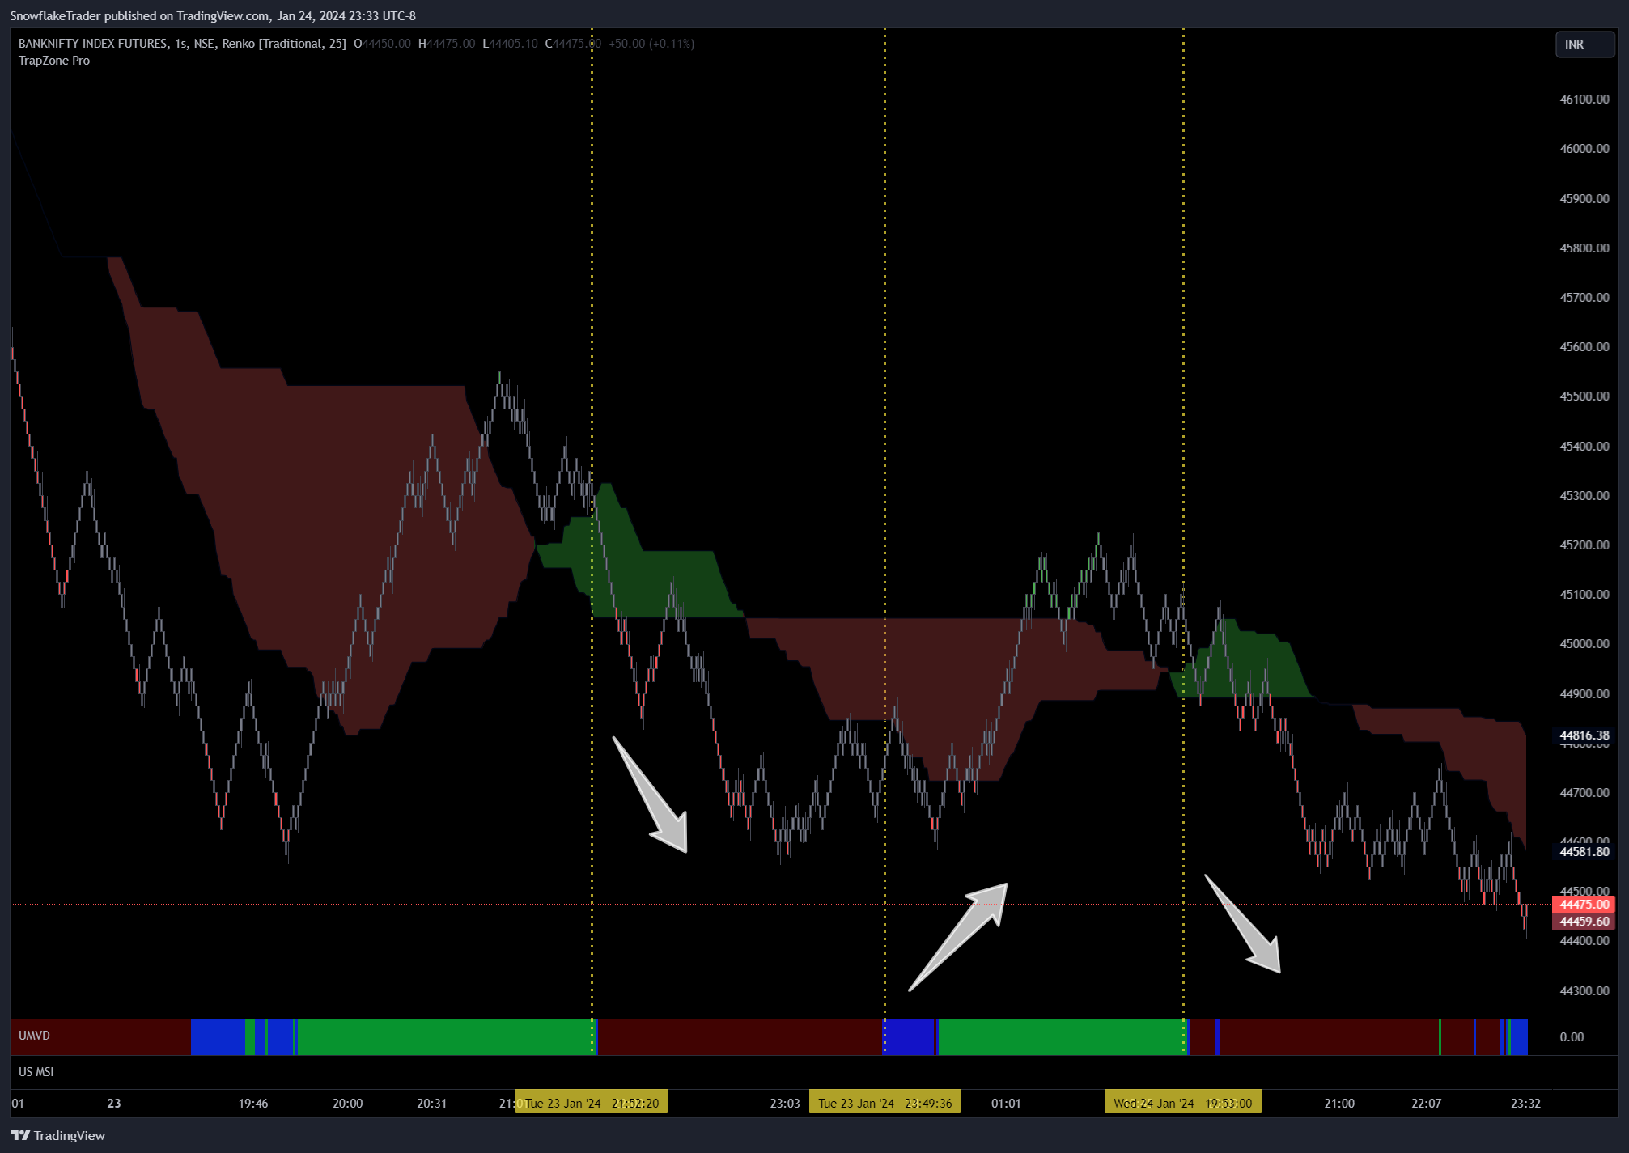Click the +50.00 (+0.11%) change value
The width and height of the screenshot is (1629, 1153).
(651, 44)
